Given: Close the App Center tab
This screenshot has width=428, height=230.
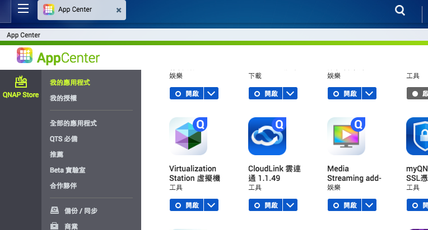Looking at the screenshot, I should [119, 11].
